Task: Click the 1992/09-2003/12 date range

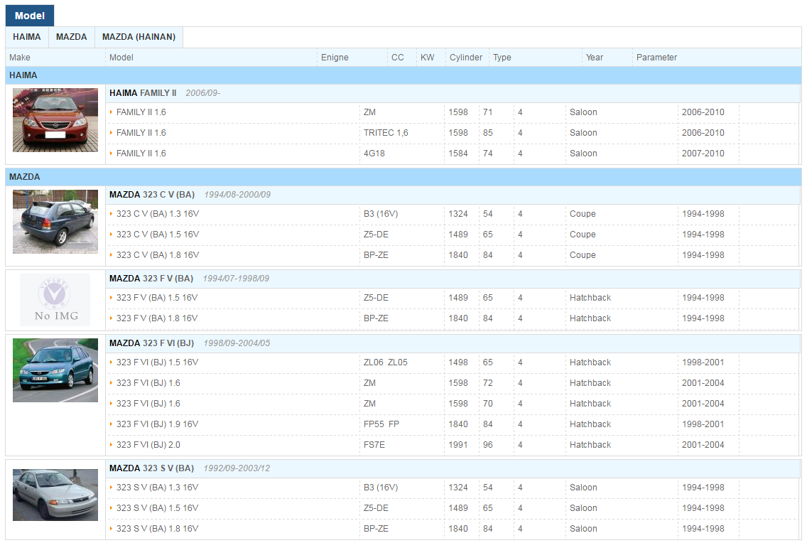Action: coord(237,468)
